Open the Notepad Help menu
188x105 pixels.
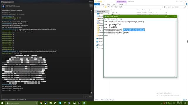coord(121,19)
